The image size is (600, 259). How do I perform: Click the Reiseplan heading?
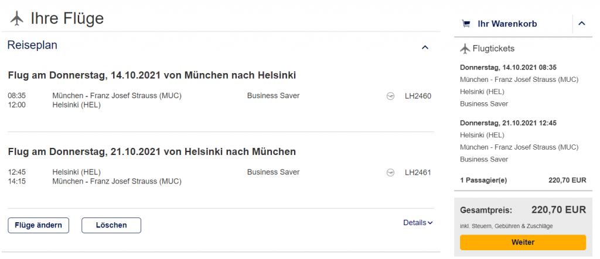32,46
